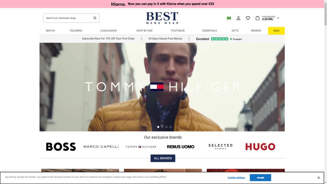
Task: Open the shopping basket bag icon
Action: click(x=258, y=18)
